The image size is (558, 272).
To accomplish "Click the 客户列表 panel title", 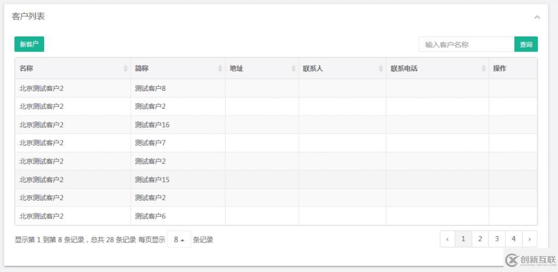I will coord(28,16).
